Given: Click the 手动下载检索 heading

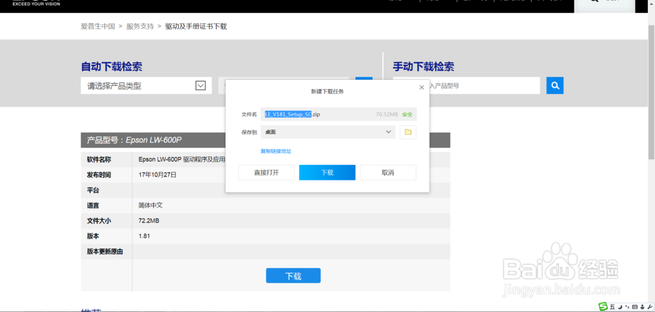Looking at the screenshot, I should (424, 67).
